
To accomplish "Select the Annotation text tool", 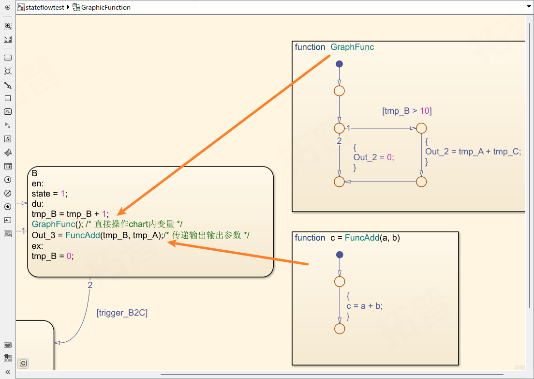I will pos(8,220).
